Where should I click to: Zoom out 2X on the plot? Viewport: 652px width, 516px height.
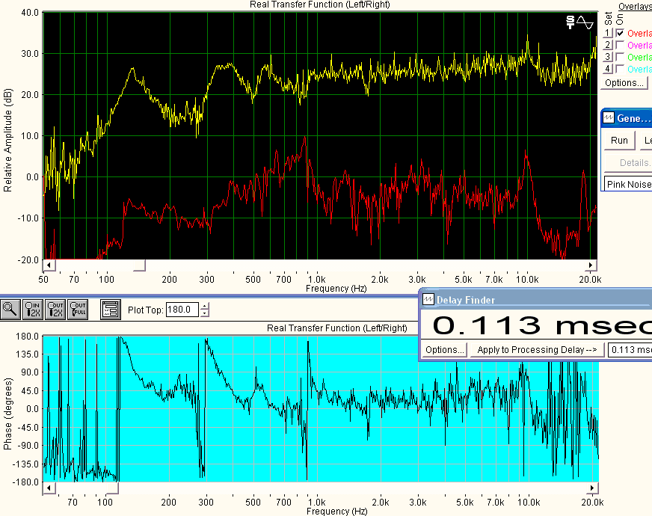coord(55,310)
